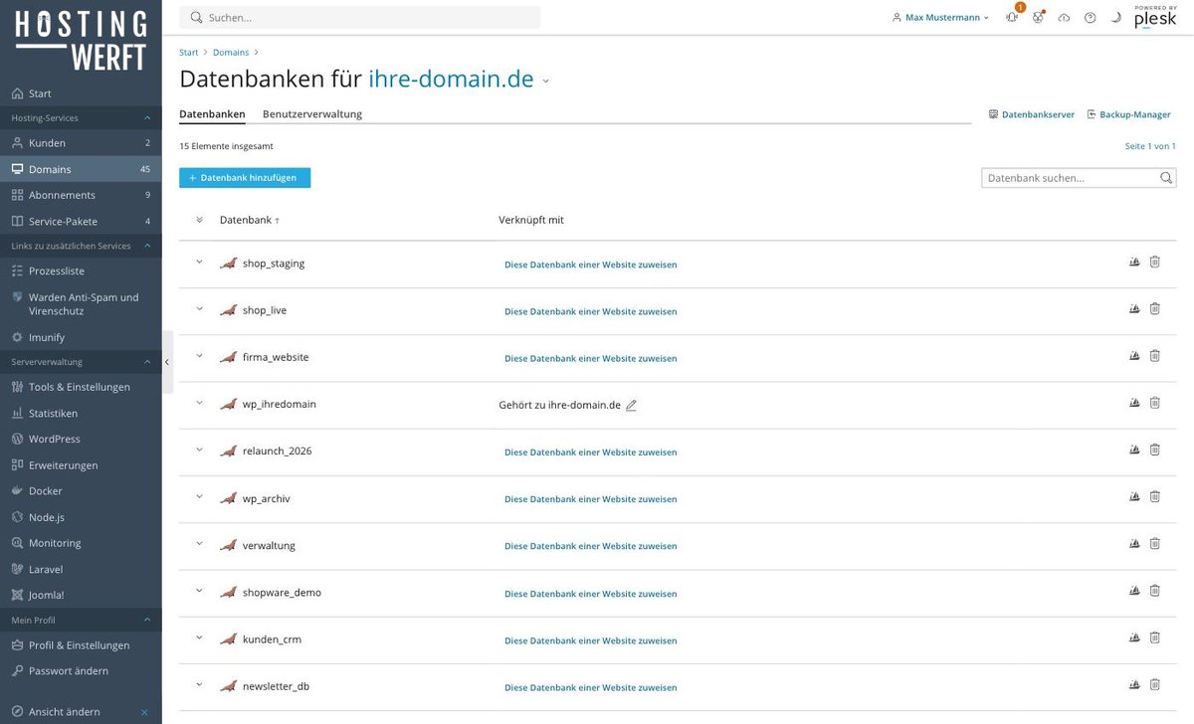The width and height of the screenshot is (1194, 724).
Task: Open phpMyAdmin for the shop_live database
Action: (1134, 309)
